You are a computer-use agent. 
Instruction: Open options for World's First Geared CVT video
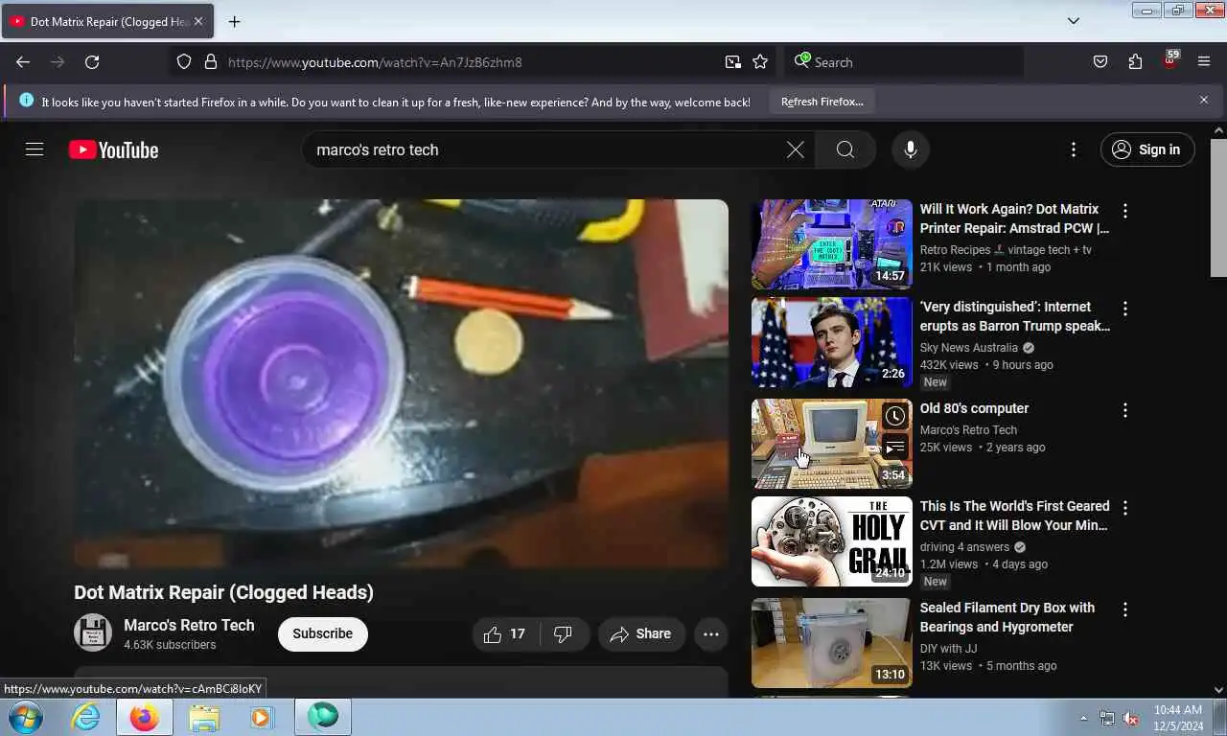(x=1125, y=508)
